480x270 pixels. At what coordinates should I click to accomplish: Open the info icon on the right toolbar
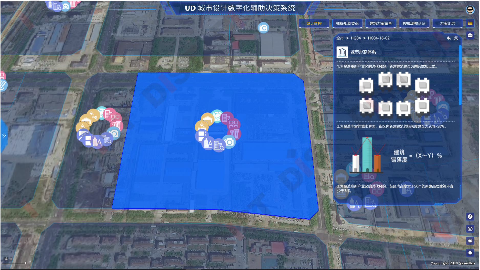click(470, 217)
